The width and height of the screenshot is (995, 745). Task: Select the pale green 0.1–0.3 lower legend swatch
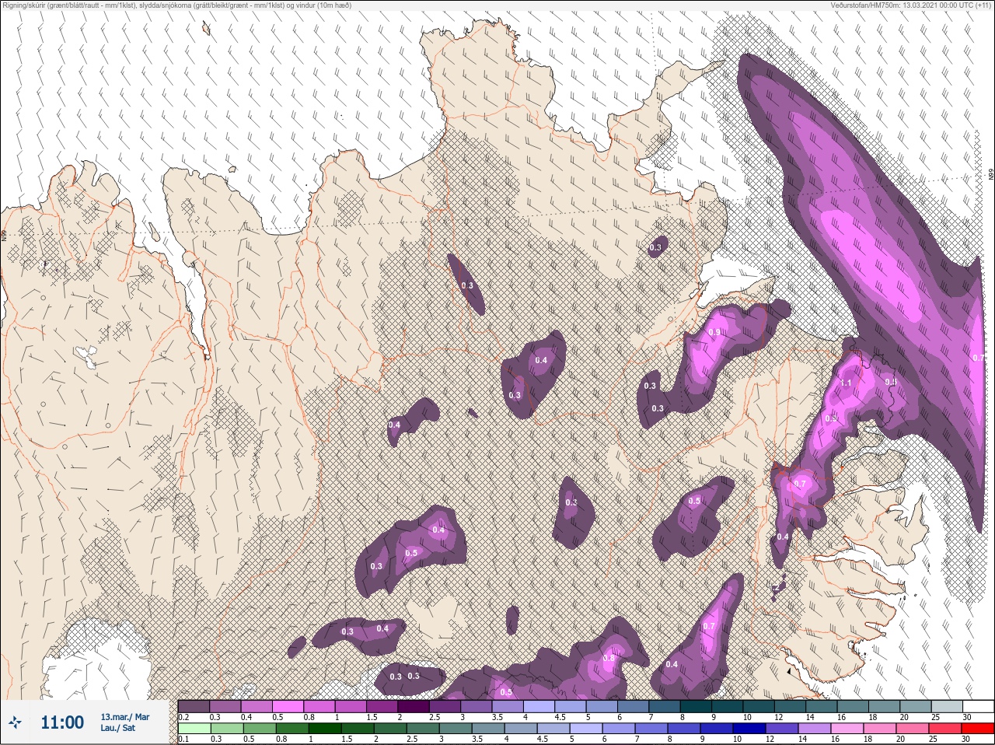coord(194,729)
